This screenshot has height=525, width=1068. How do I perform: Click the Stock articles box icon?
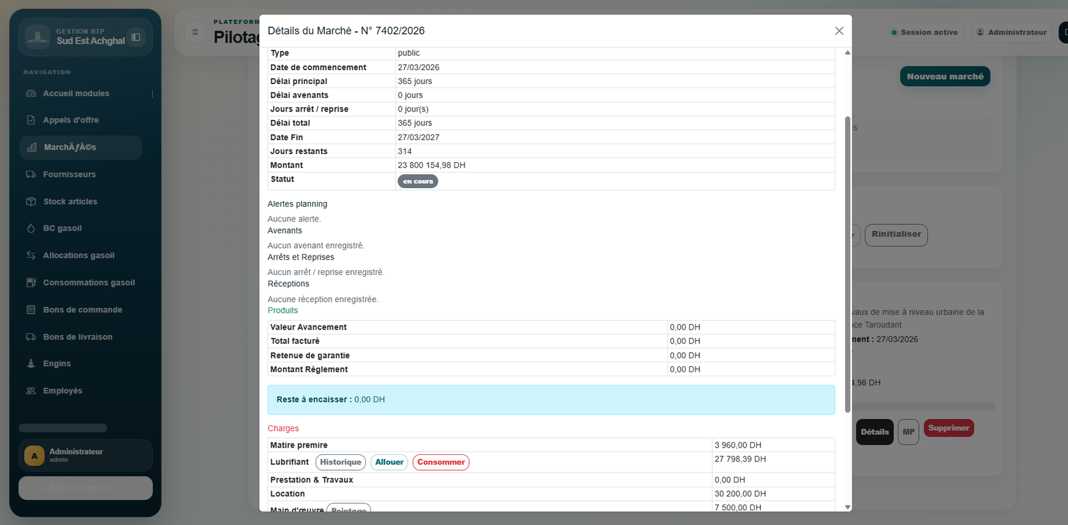click(x=31, y=201)
